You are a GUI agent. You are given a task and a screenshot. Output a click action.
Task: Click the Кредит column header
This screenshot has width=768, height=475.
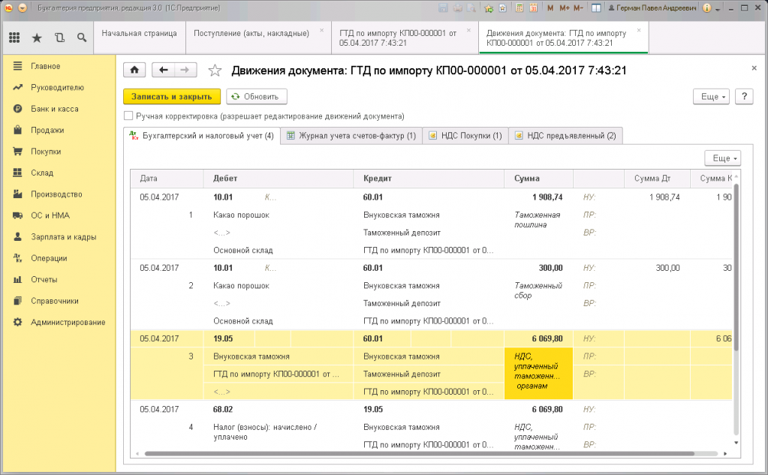(x=429, y=179)
